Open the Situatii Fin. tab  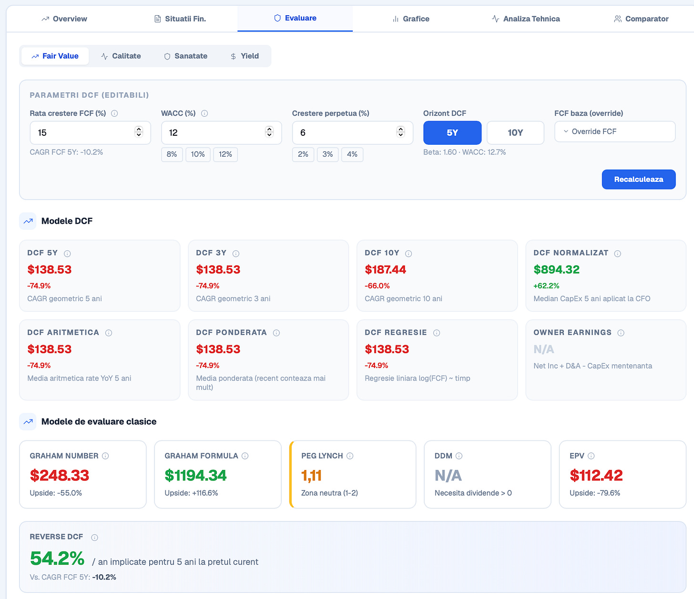[x=180, y=19]
